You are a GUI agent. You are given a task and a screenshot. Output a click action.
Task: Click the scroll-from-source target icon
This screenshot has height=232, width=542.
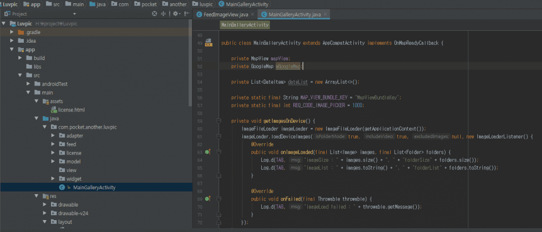154,14
